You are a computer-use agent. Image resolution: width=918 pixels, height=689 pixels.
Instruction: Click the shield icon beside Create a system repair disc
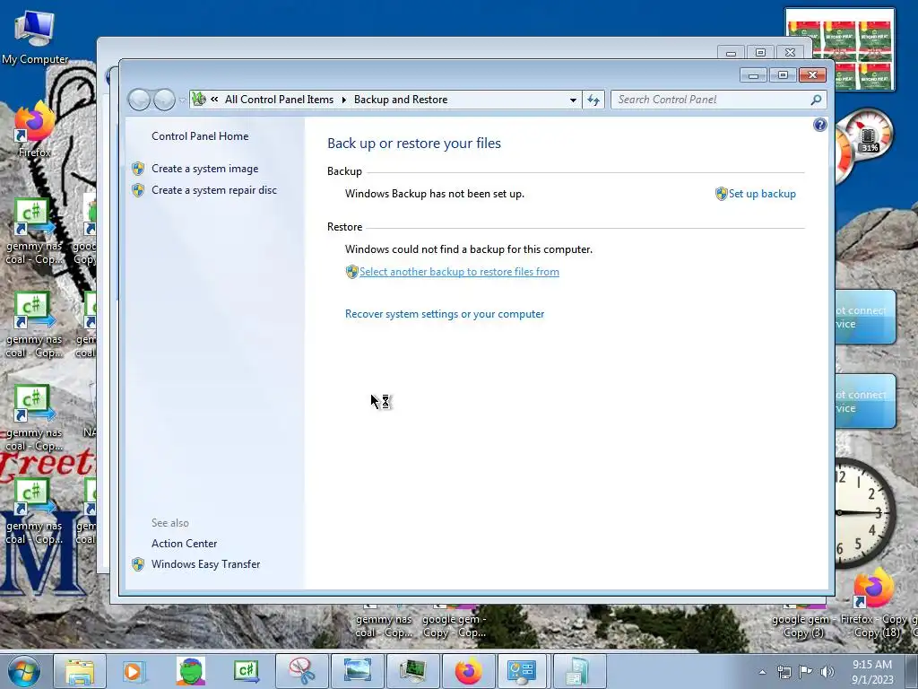138,190
